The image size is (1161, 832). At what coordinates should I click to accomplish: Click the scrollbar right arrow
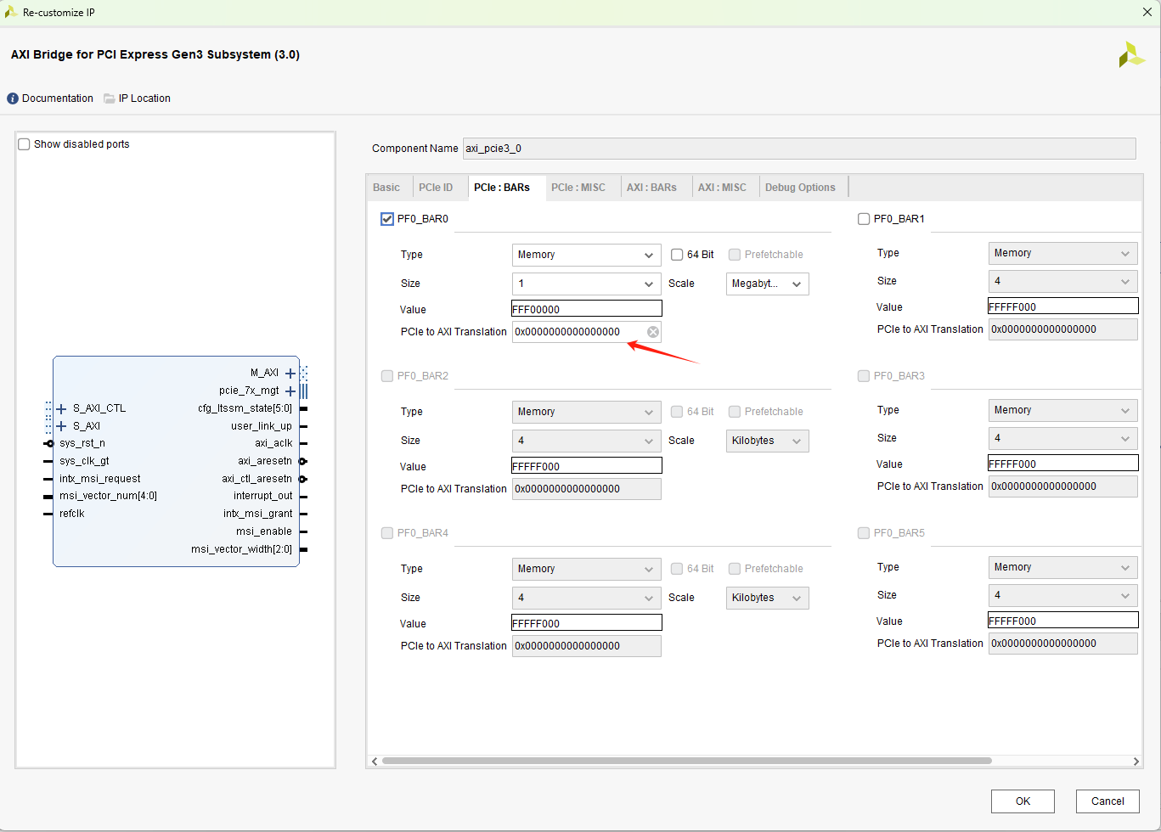1136,762
